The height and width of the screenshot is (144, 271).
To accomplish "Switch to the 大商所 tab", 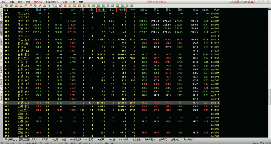I will [34, 140].
